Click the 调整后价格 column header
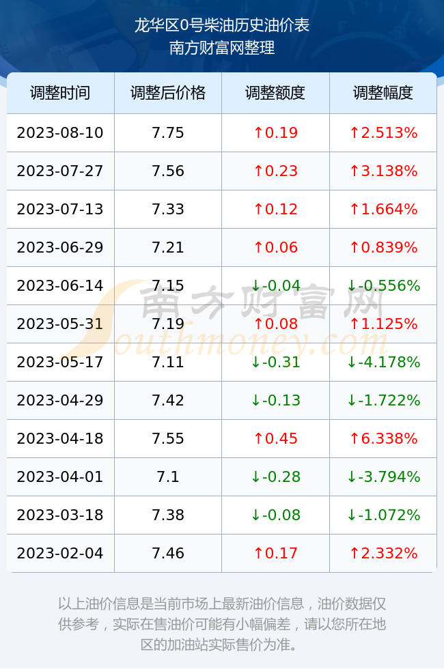Image resolution: width=444 pixels, height=669 pixels. [x=168, y=93]
